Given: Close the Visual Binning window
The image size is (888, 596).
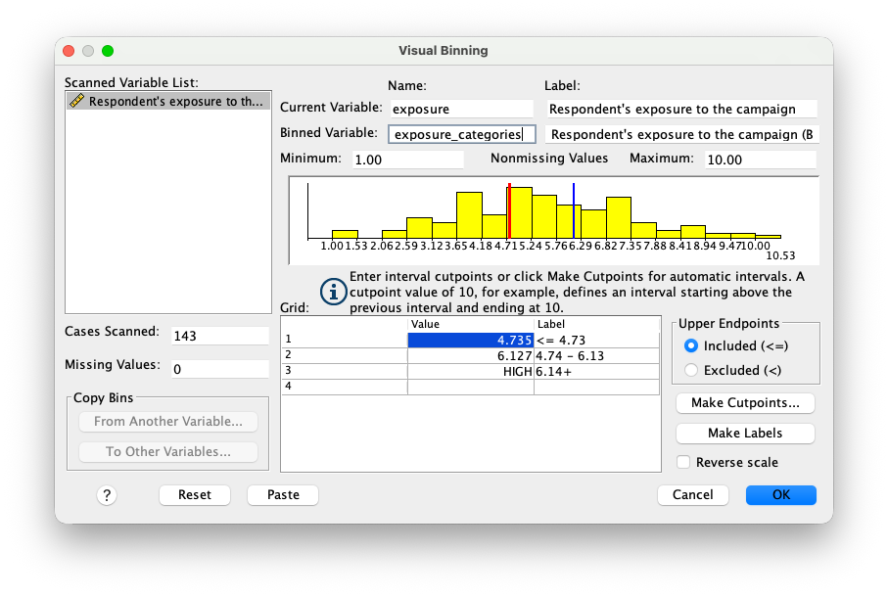Looking at the screenshot, I should [x=69, y=51].
